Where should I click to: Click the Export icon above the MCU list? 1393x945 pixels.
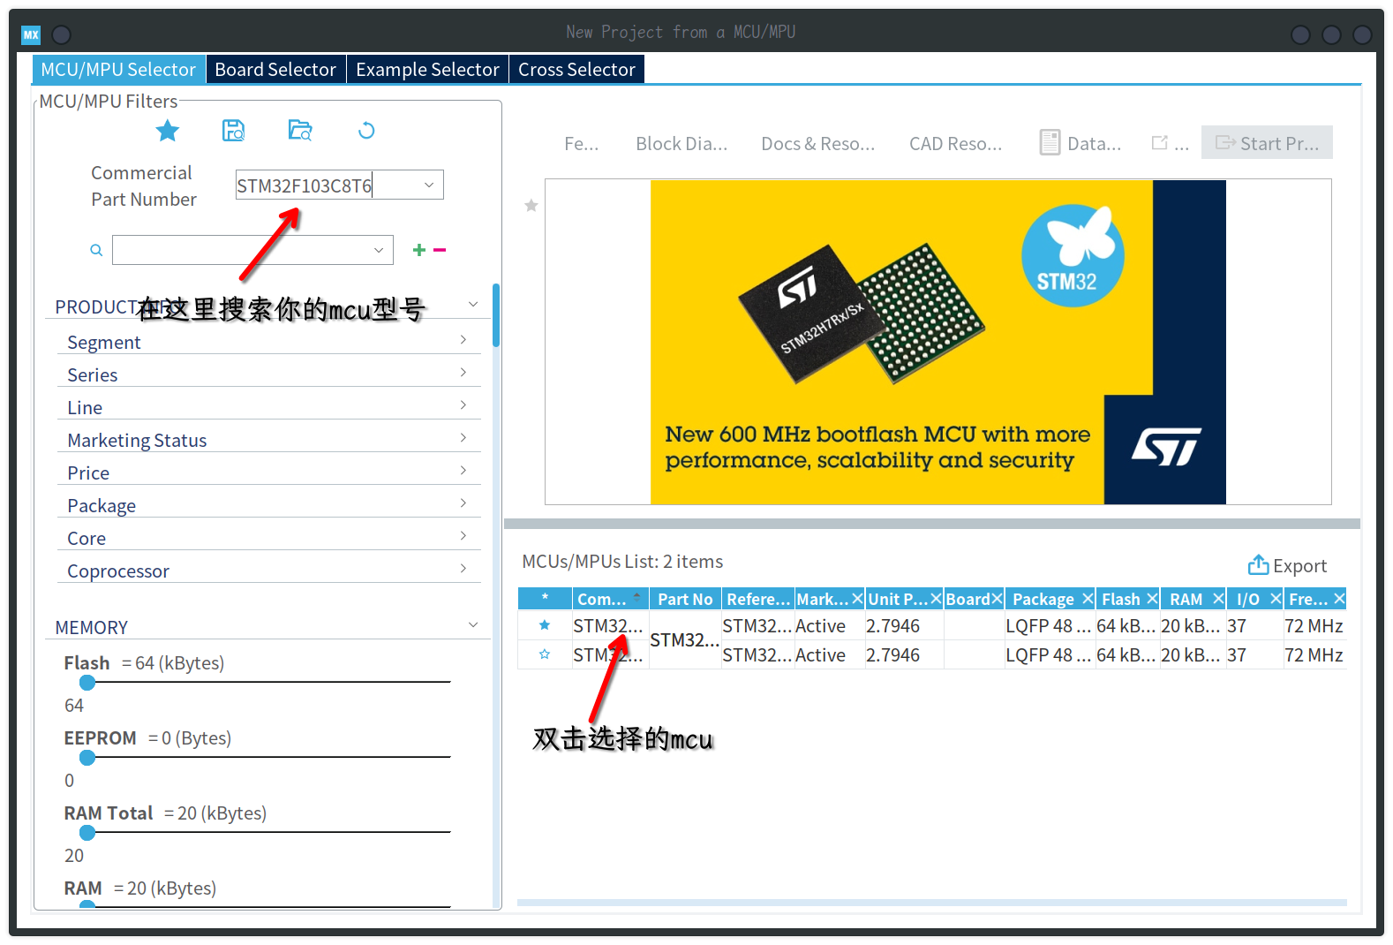pyautogui.click(x=1258, y=564)
